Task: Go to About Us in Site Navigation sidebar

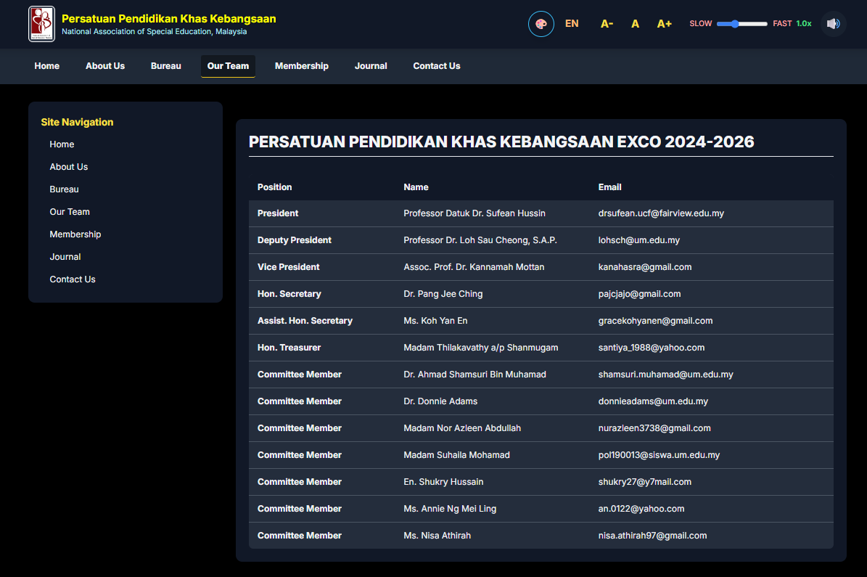Action: (x=69, y=167)
